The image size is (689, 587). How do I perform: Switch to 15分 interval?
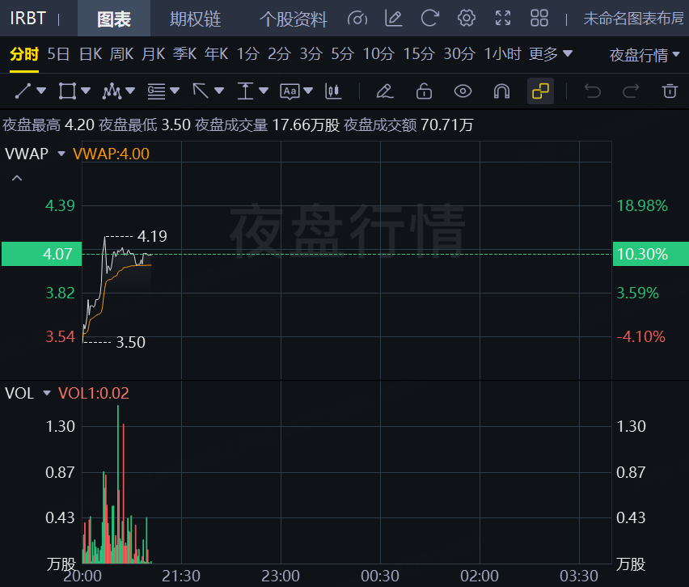pyautogui.click(x=419, y=54)
